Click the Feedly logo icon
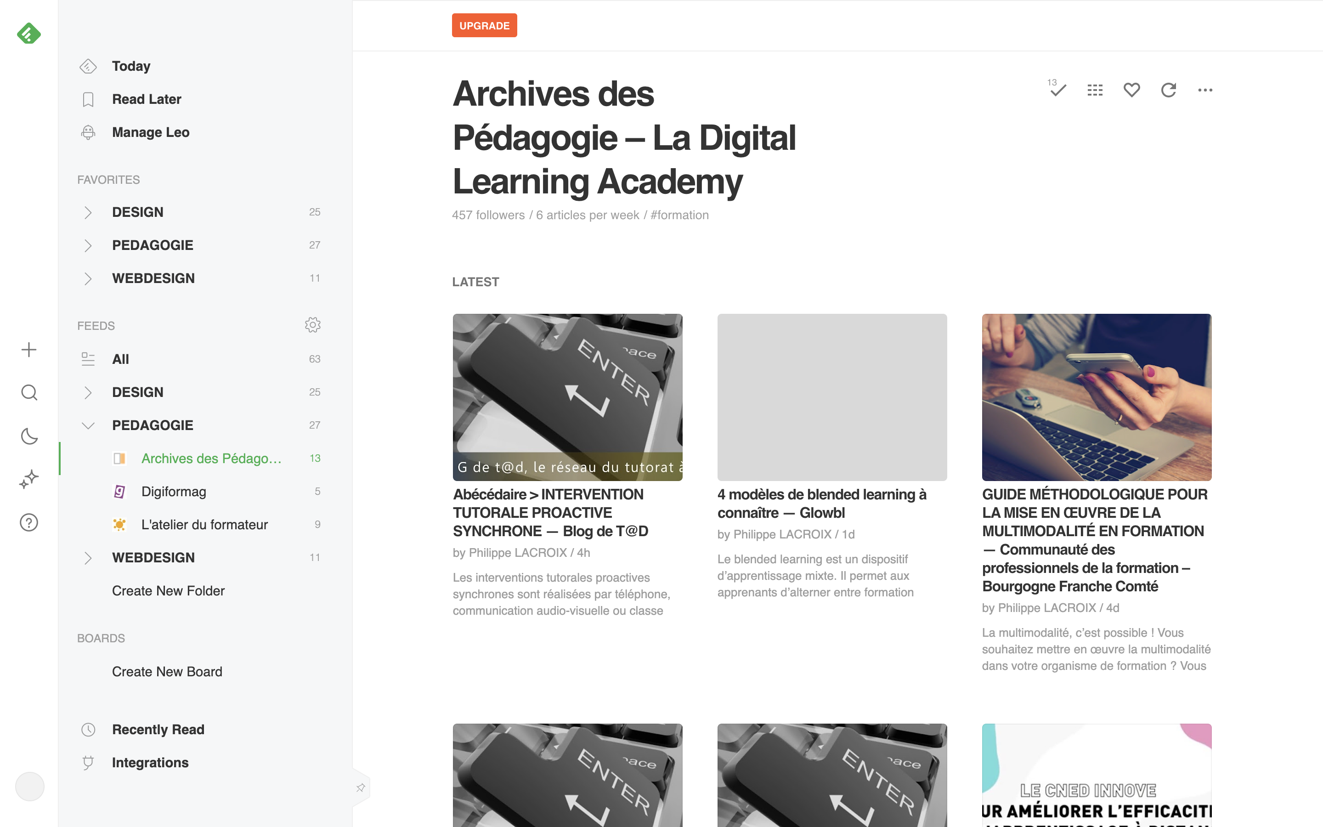The height and width of the screenshot is (827, 1323). point(28,34)
